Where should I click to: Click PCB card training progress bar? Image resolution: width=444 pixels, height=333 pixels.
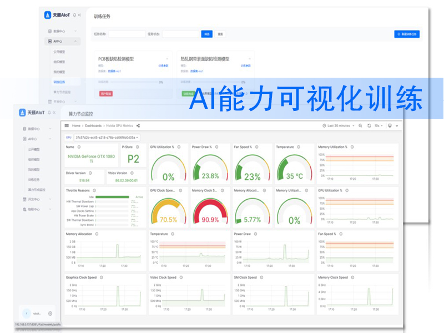(x=134, y=82)
